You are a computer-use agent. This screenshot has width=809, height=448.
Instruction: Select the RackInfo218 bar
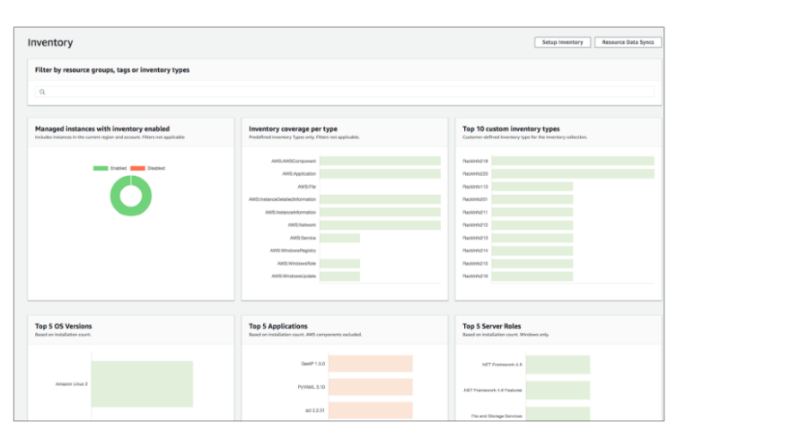pyautogui.click(x=573, y=161)
